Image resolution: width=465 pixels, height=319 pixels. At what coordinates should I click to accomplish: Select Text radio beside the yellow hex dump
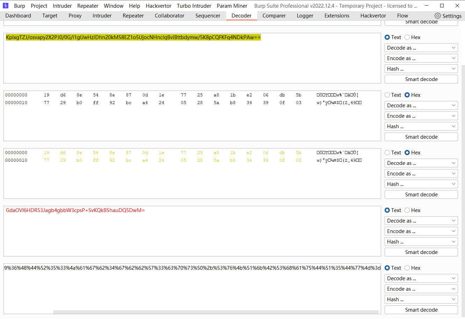click(x=387, y=153)
